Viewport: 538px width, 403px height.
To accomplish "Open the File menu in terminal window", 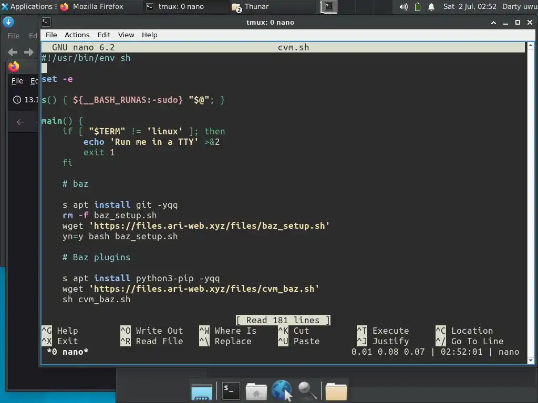I will click(51, 35).
